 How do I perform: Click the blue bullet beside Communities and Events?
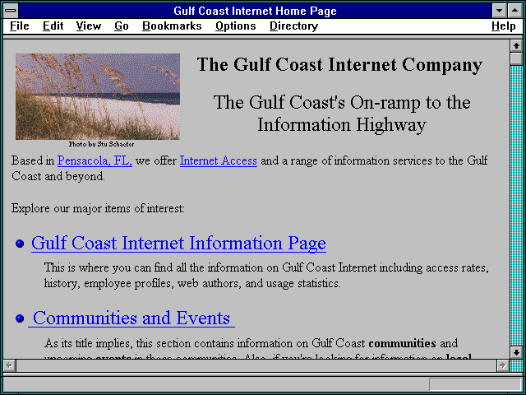[20, 318]
